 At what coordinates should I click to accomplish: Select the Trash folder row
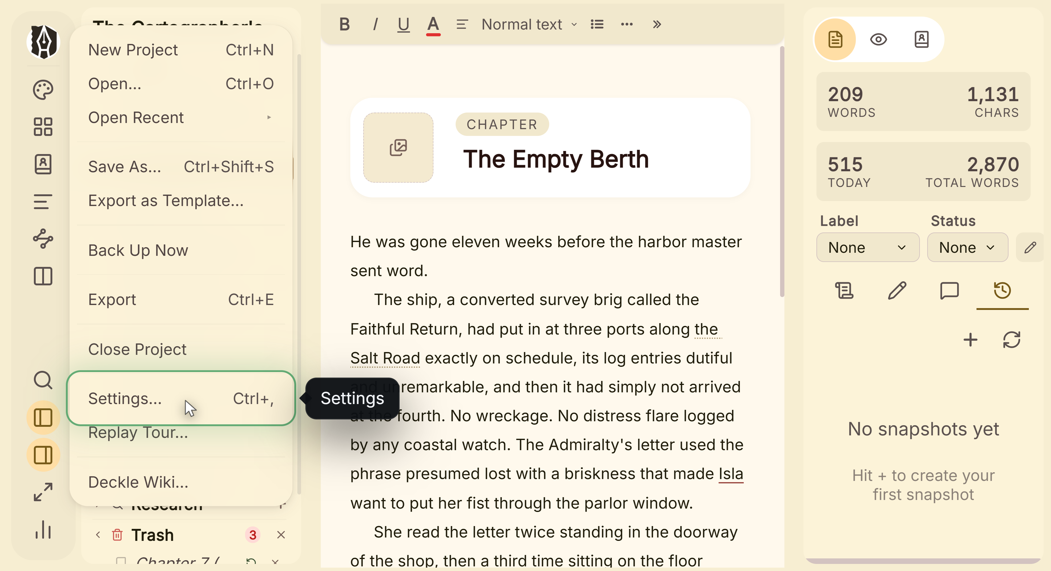(190, 534)
